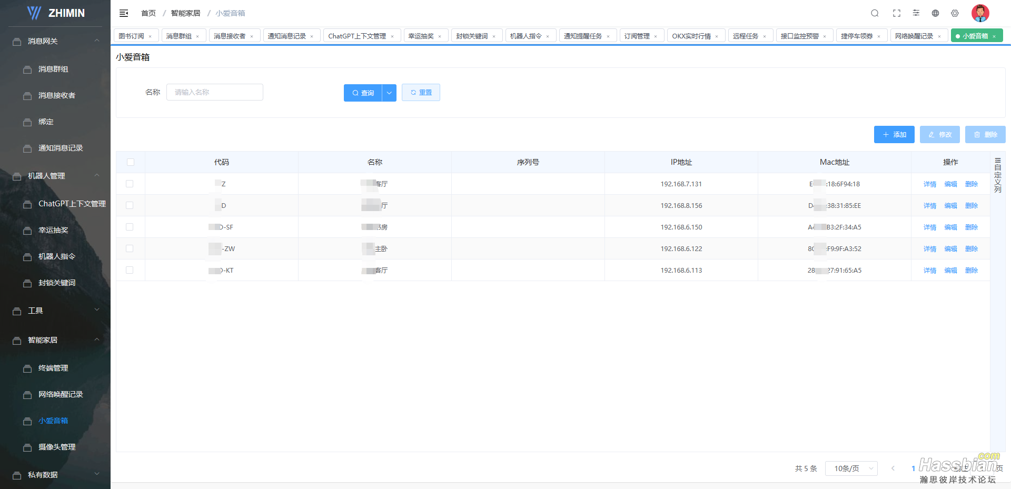The image size is (1011, 489).
Task: Click the previous page arrow in pagination
Action: click(893, 468)
